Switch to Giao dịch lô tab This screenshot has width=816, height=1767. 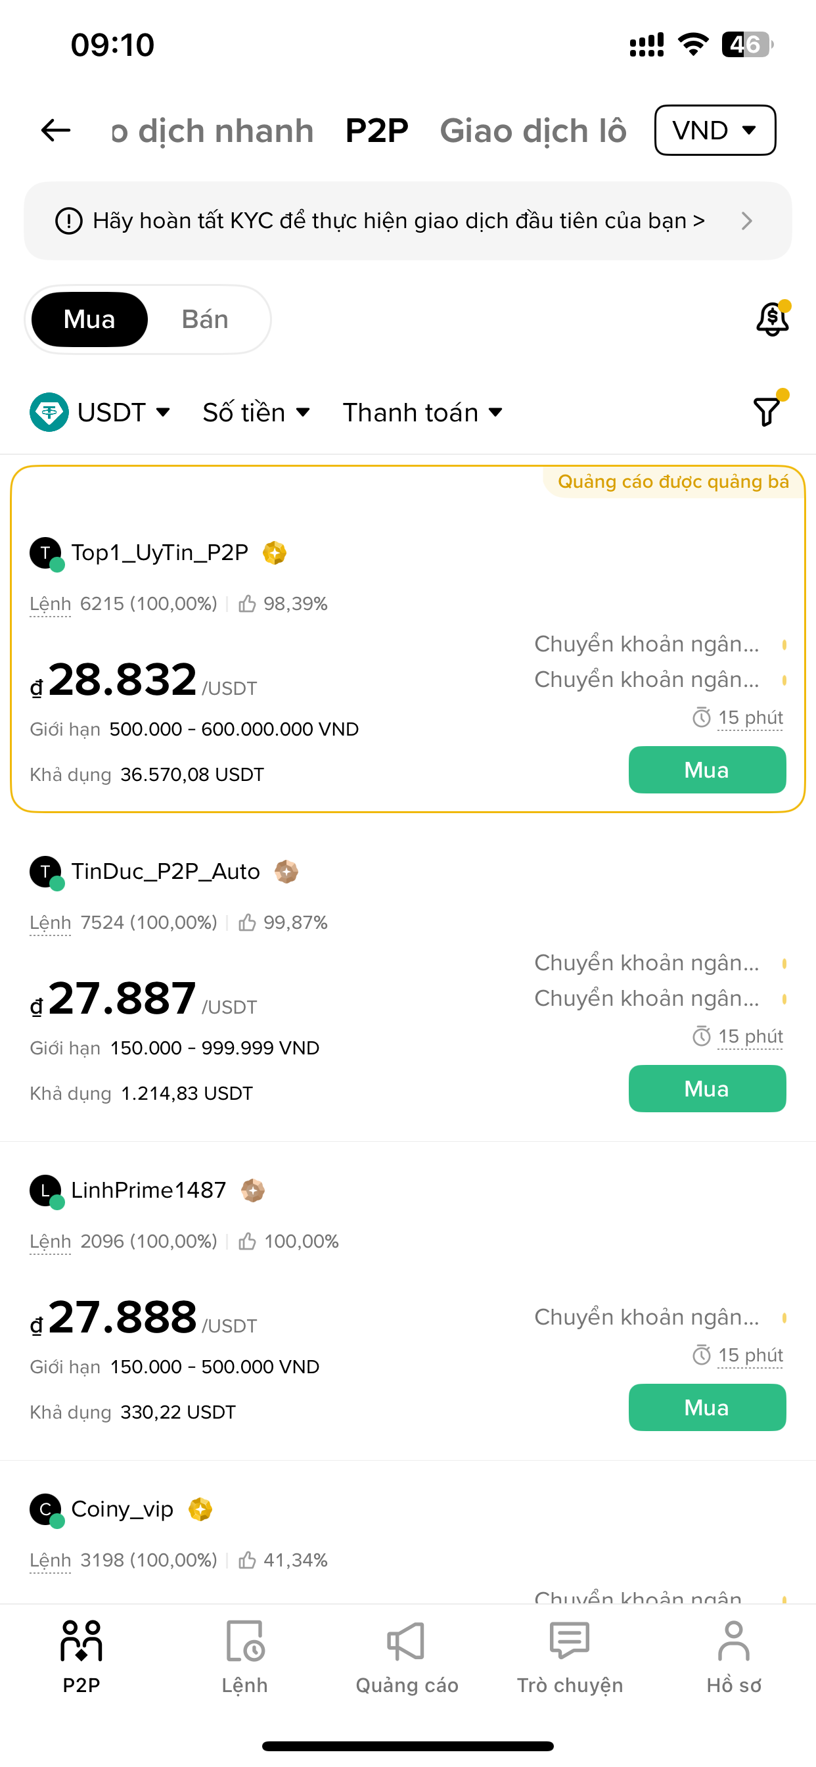(533, 130)
